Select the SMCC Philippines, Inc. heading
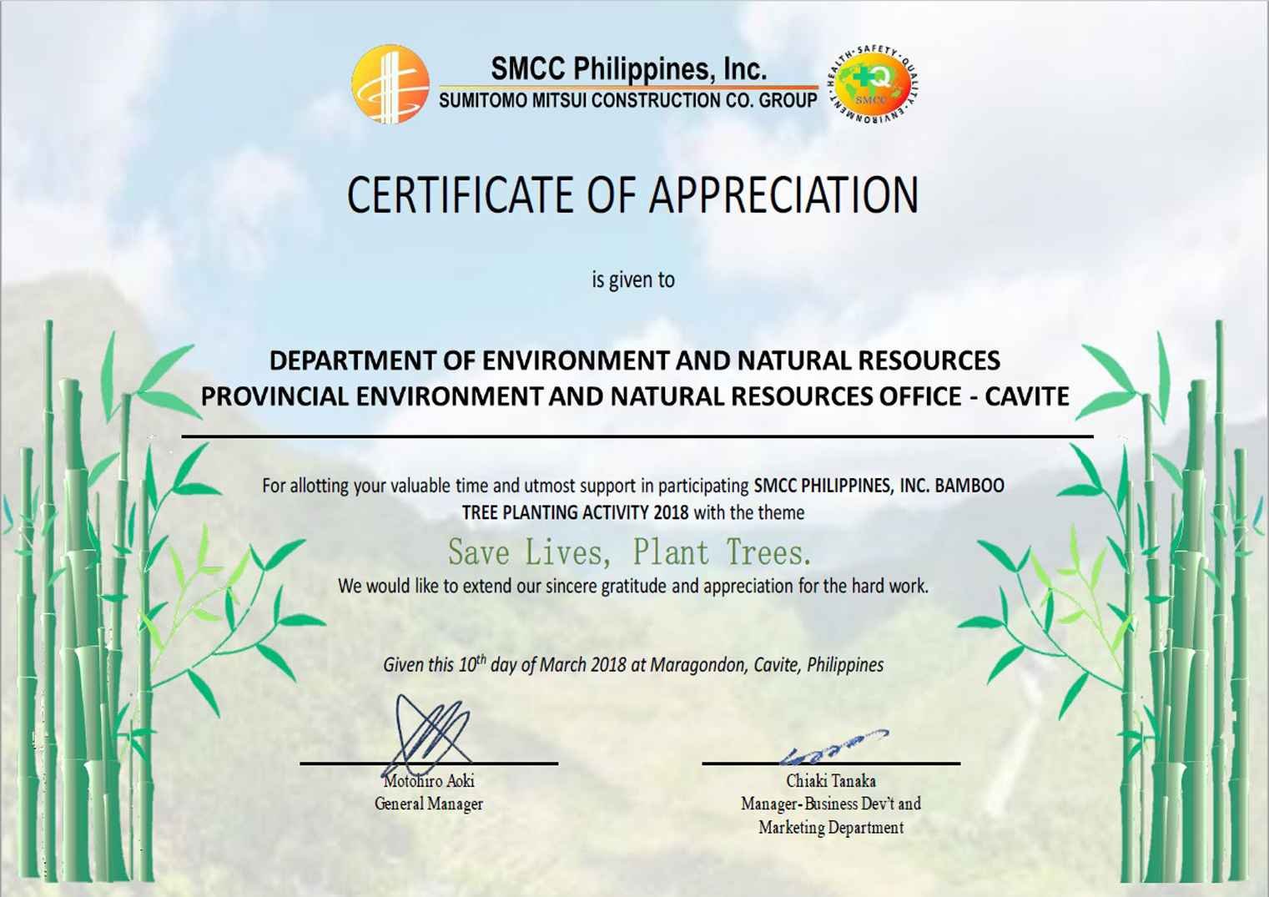The width and height of the screenshot is (1269, 897). point(628,68)
